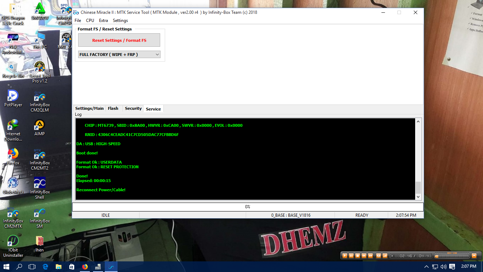
Task: Open the Extra menu
Action: coord(103,21)
